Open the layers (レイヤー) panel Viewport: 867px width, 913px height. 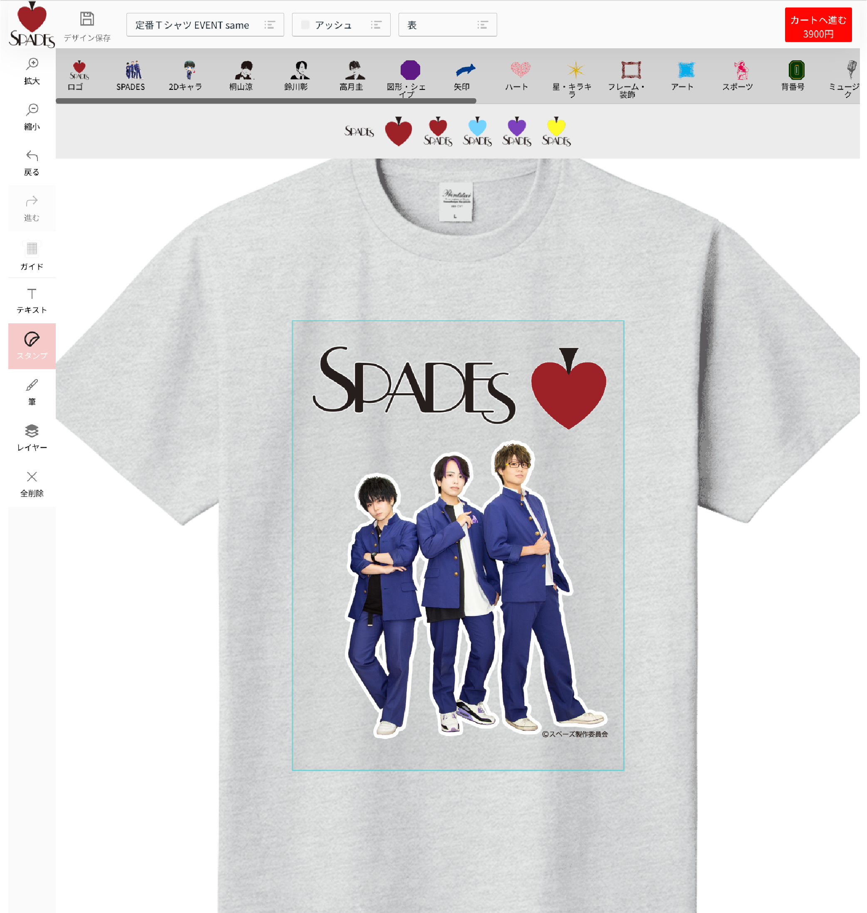tap(32, 437)
